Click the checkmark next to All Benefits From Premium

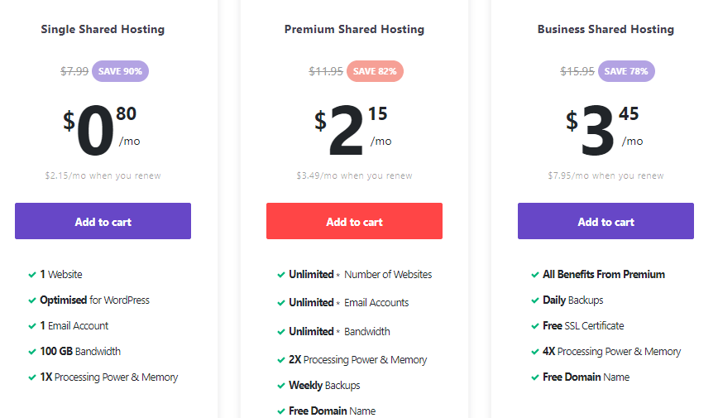(x=534, y=275)
